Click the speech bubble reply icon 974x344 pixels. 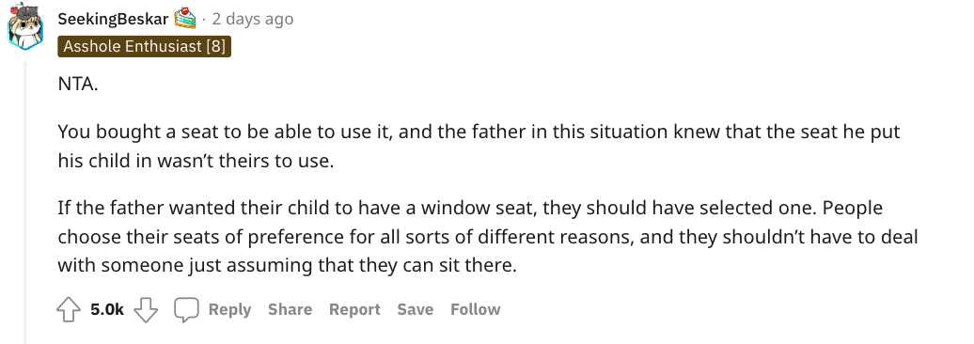[186, 309]
